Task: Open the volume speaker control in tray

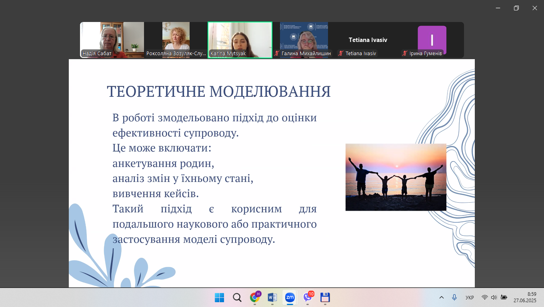Action: [x=494, y=297]
